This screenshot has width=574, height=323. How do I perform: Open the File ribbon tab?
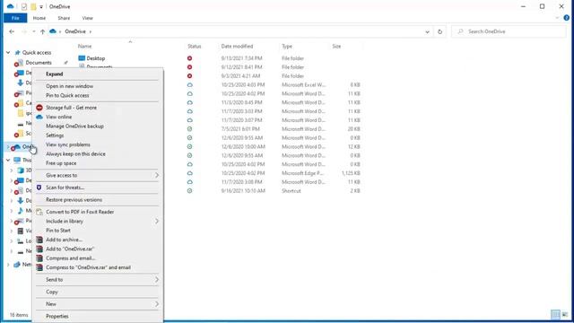15,18
